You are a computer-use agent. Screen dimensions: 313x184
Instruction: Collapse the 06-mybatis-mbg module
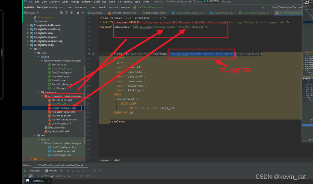point(28,45)
